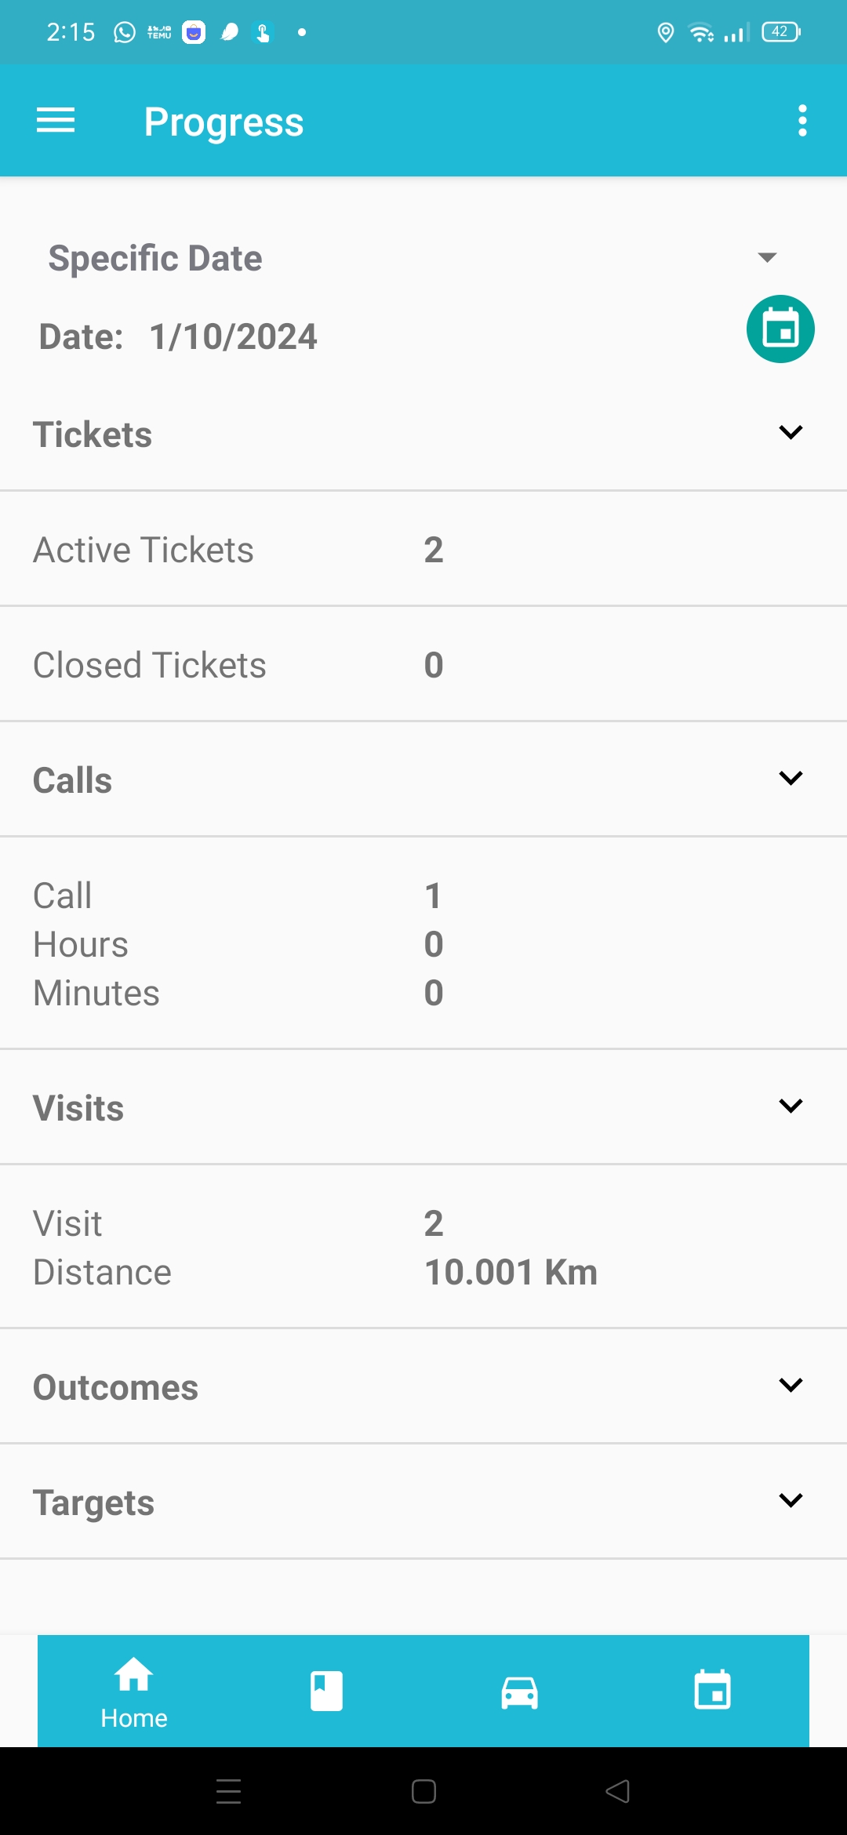The width and height of the screenshot is (847, 1835).
Task: Open the three-dot overflow menu
Action: tap(802, 121)
